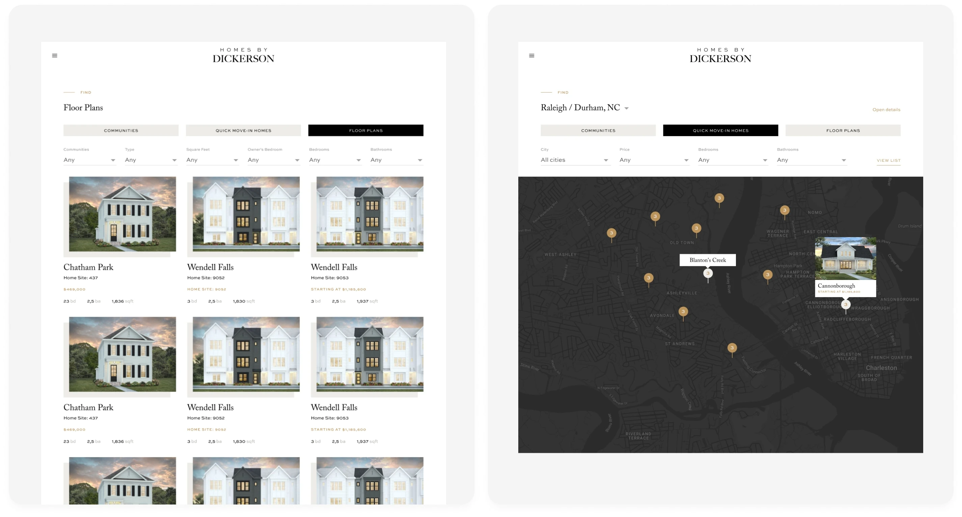Click second-row Wendell Falls 9052 photo
The height and width of the screenshot is (517, 962).
[x=246, y=354]
